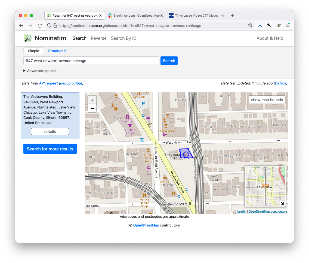The image size is (309, 263).
Task: Close the Slack random tab
Action: 162,16
